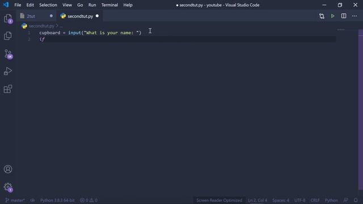Click the Python file icon in breadcrumb
Screen dimensions: 363x204
pyautogui.click(x=24, y=26)
